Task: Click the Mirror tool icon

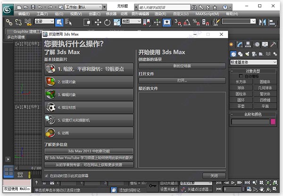Action: [x=262, y=22]
